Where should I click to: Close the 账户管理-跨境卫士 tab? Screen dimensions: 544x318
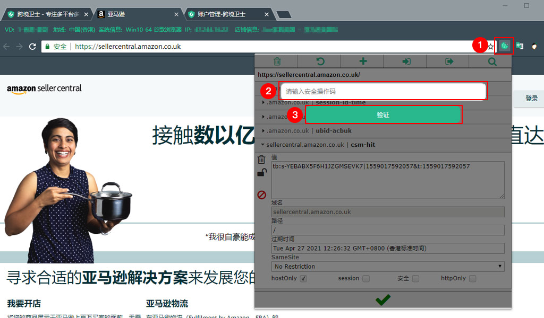click(267, 14)
